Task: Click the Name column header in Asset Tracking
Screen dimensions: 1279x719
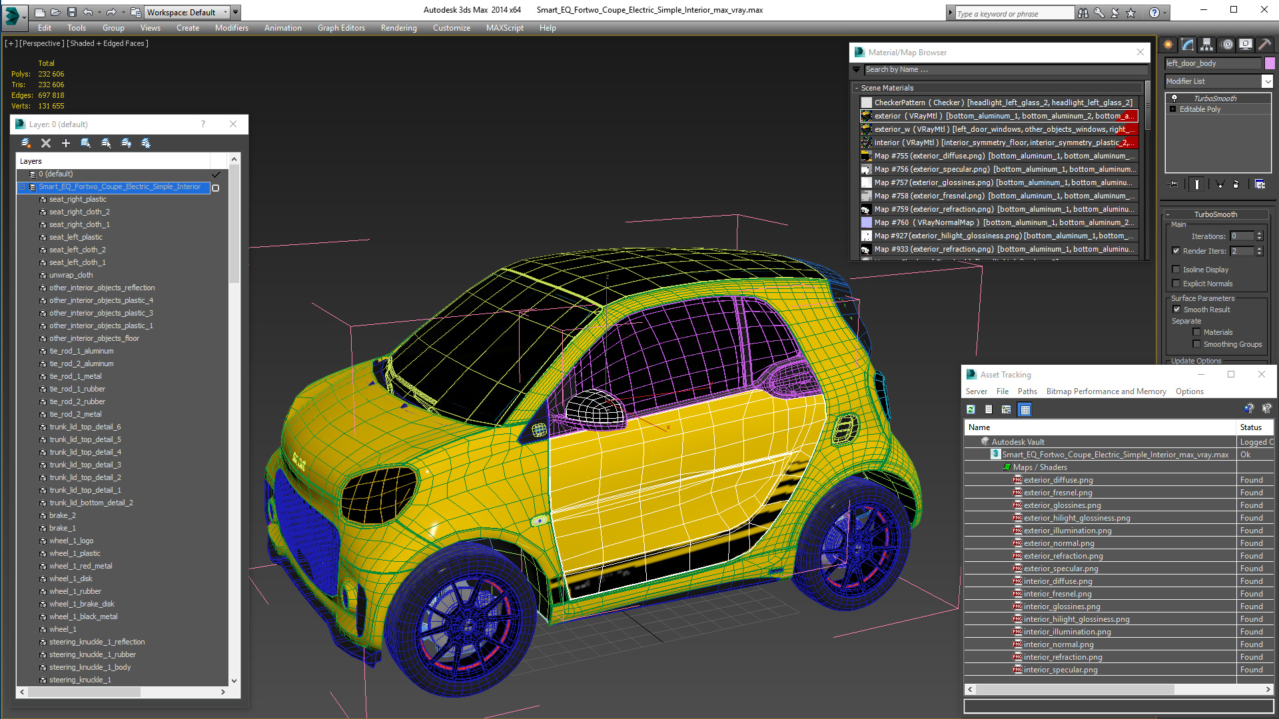Action: (x=1100, y=427)
